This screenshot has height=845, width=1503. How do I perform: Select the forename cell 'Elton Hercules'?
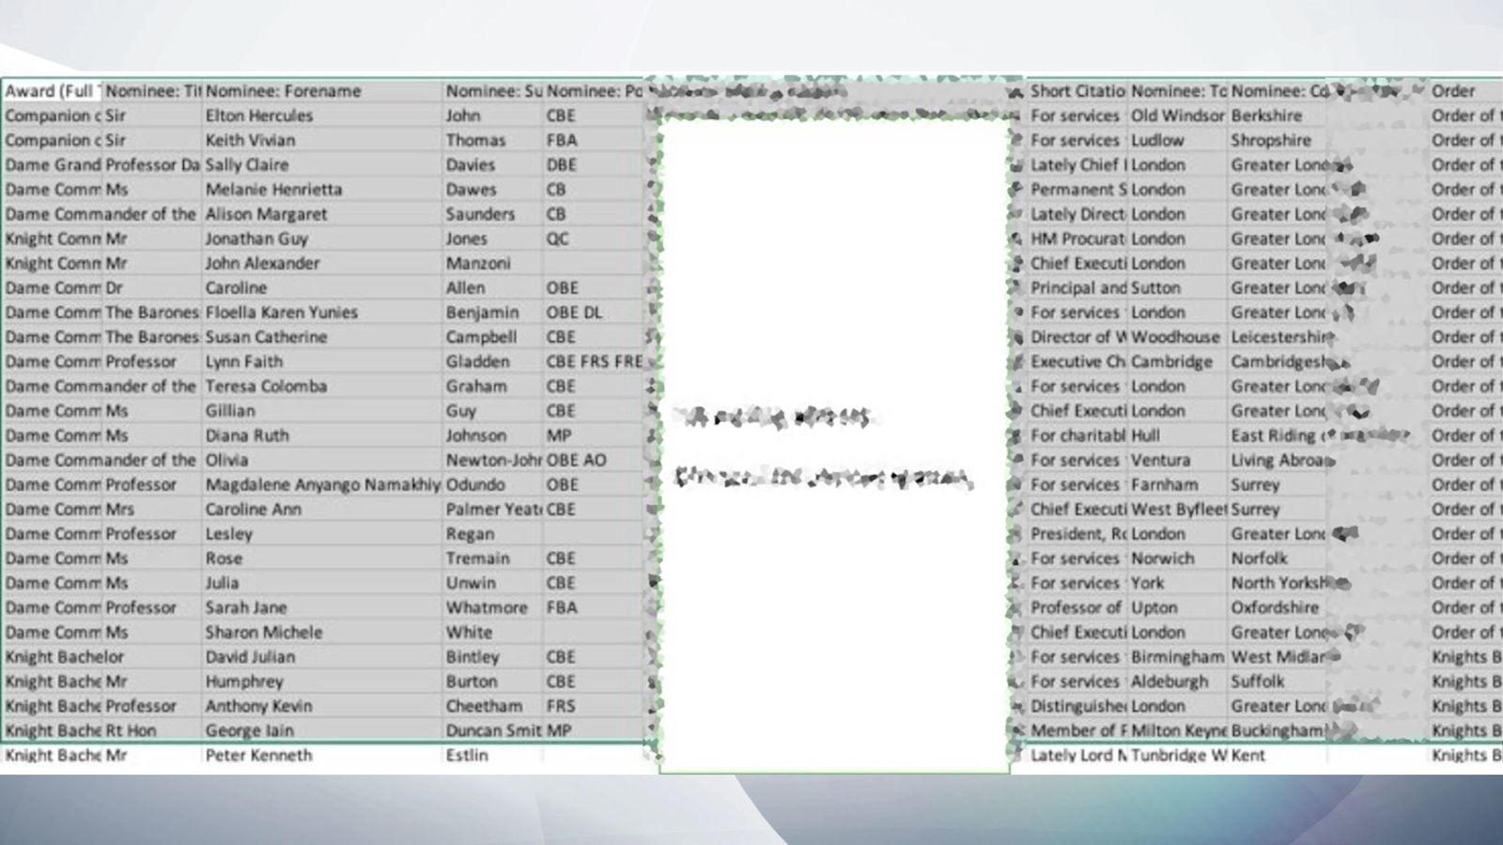point(322,115)
